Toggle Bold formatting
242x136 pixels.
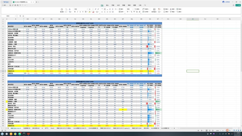point(75,12)
